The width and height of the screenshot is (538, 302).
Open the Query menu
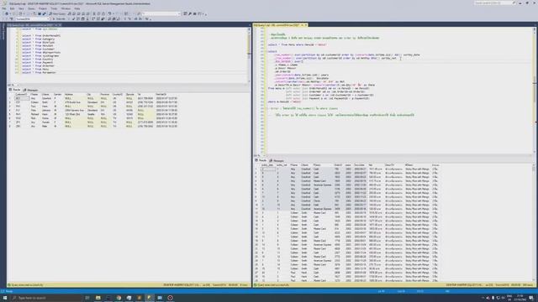[32, 8]
